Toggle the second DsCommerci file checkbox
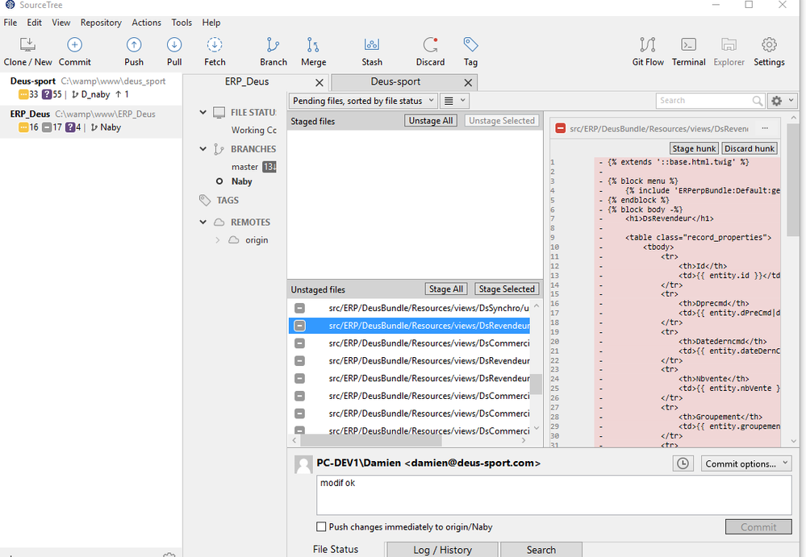806x557 pixels. [299, 396]
